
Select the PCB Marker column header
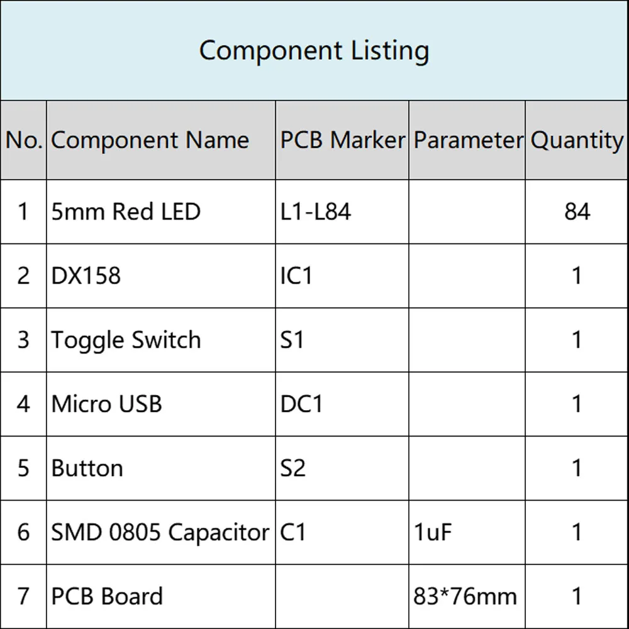(342, 140)
